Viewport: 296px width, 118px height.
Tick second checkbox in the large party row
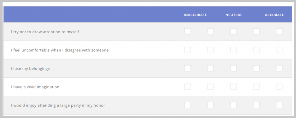(210, 105)
